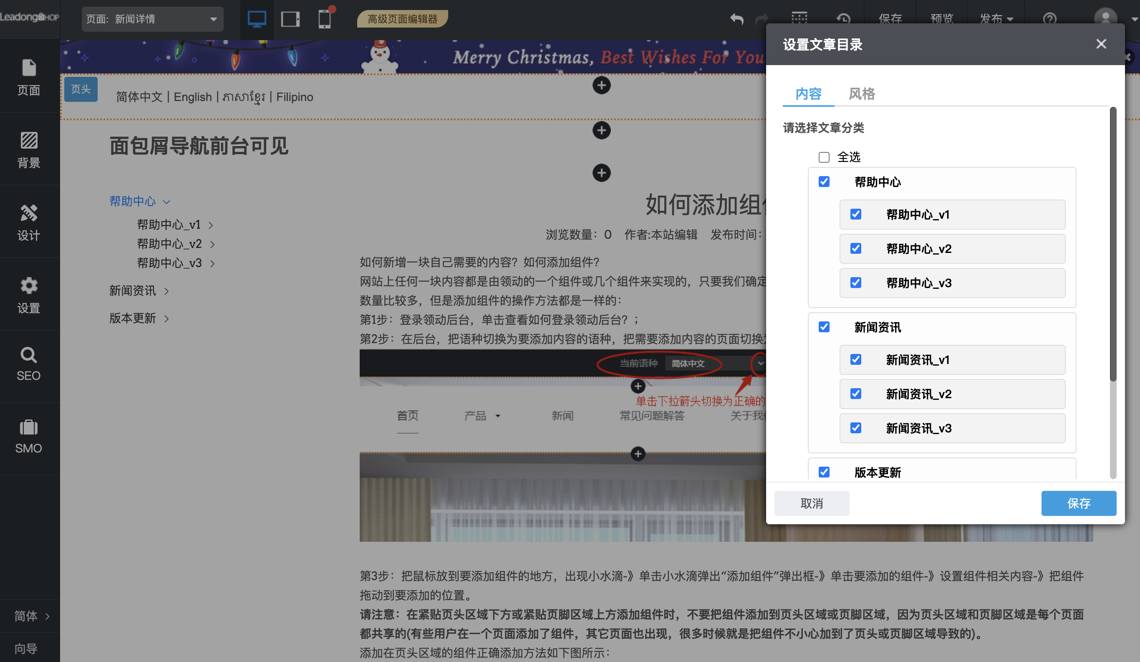Select the 内容 content tab

click(x=808, y=93)
